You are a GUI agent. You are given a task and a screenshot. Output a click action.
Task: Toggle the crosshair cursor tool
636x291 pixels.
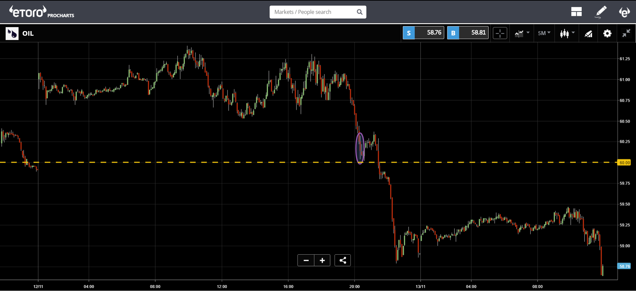pos(500,33)
